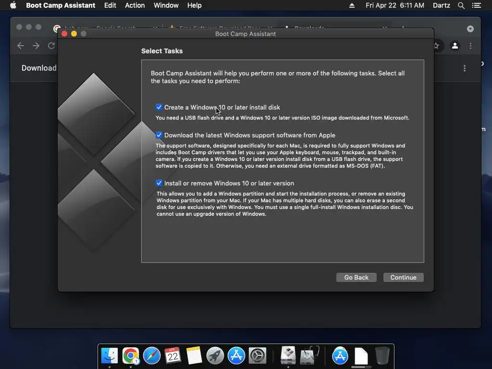
Task: Click the date and time display
Action: (395, 5)
